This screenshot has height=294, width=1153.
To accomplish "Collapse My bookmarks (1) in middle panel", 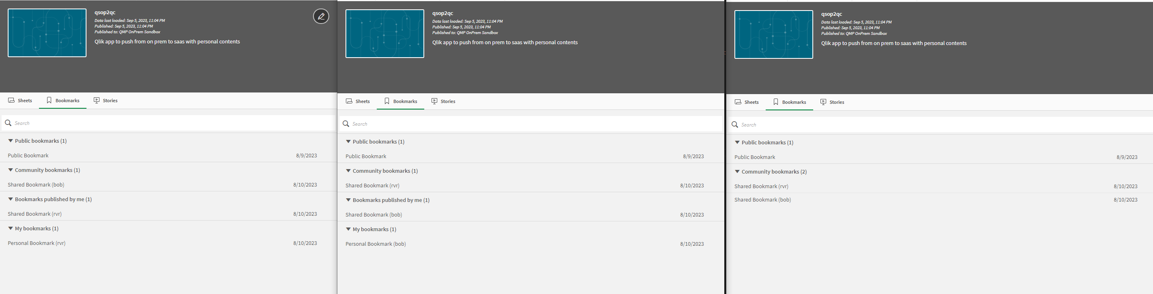I will [348, 229].
